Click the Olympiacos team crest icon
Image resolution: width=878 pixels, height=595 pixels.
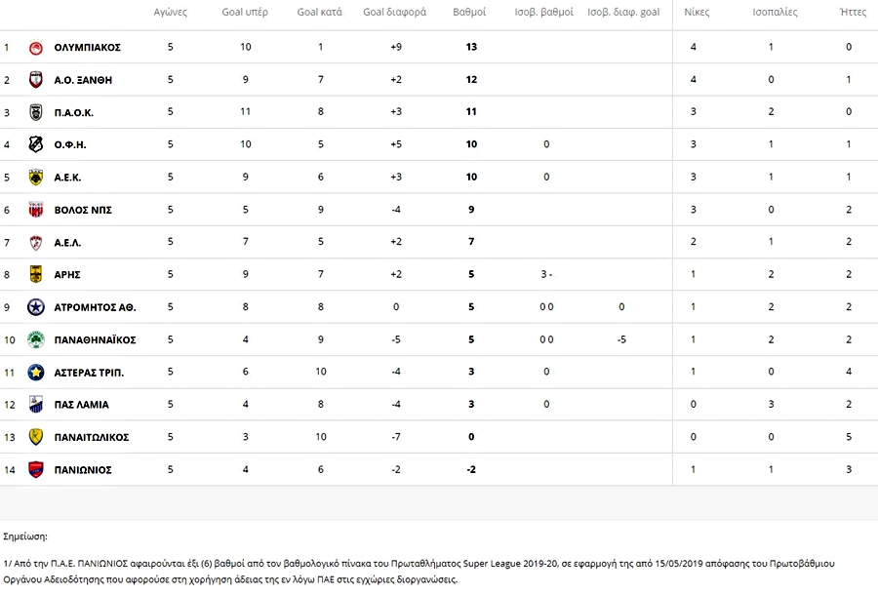36,47
